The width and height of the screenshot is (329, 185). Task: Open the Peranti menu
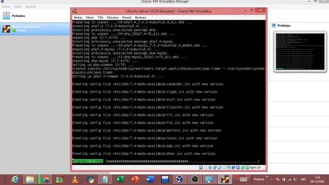(127, 17)
